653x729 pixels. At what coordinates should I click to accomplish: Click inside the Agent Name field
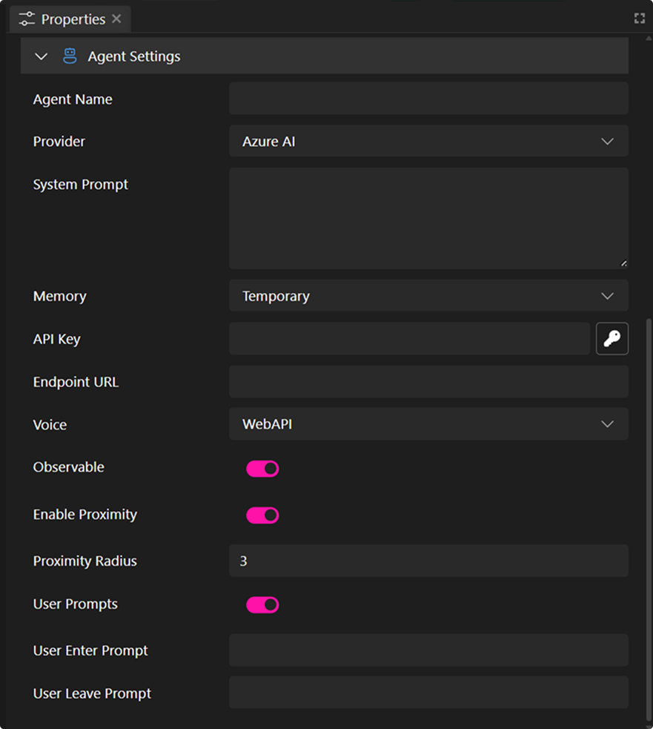[x=428, y=98]
